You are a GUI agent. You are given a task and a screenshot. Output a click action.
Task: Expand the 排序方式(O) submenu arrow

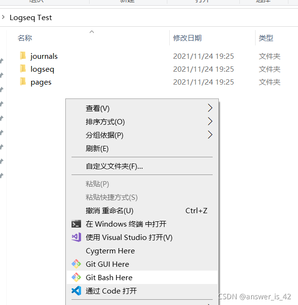[210, 121]
